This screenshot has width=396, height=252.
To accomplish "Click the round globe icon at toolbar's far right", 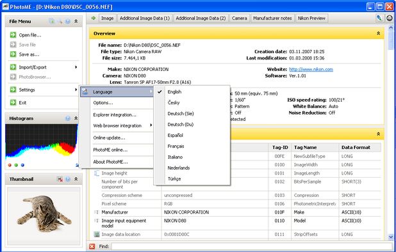I will (x=390, y=18).
